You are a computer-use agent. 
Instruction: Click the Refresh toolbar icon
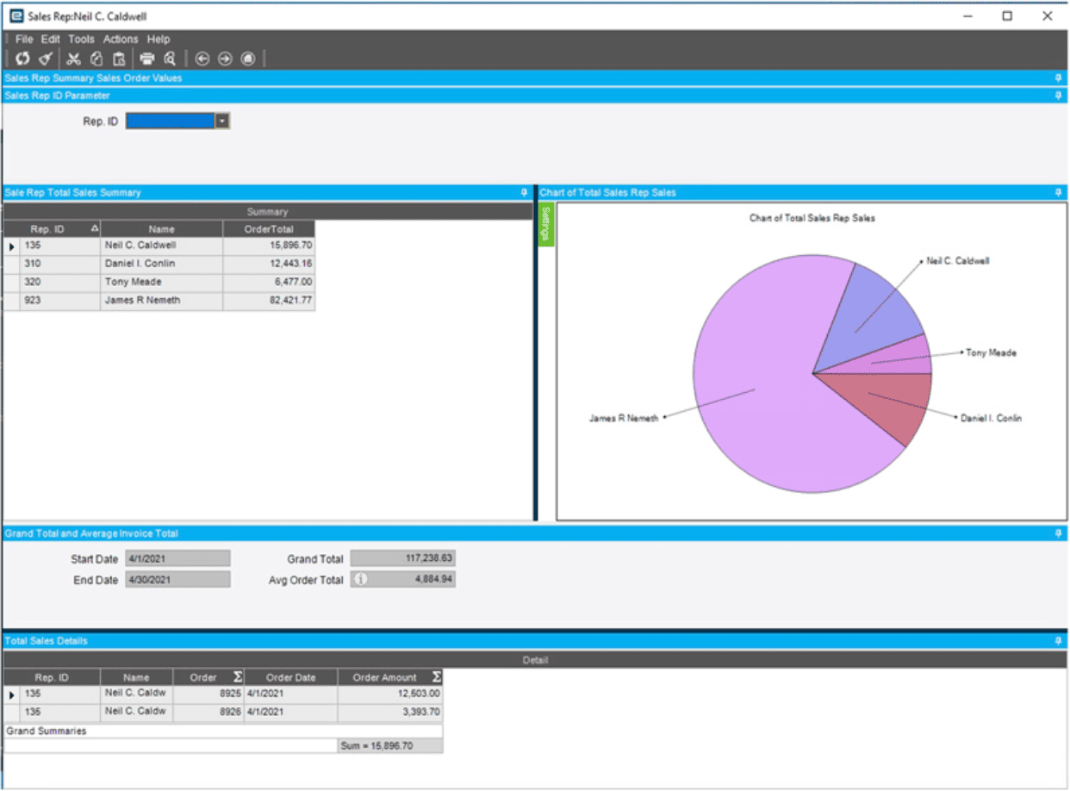click(22, 59)
